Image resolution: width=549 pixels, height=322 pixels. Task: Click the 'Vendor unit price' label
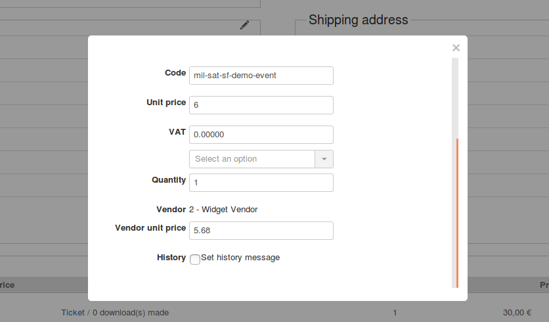point(150,228)
